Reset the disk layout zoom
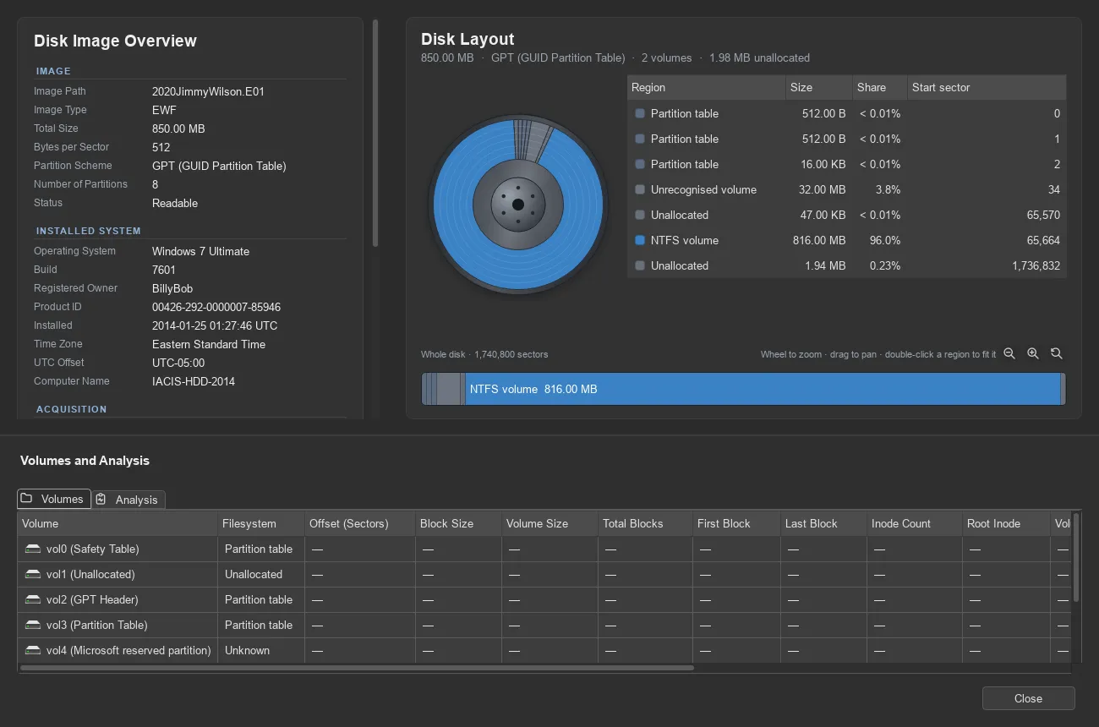The image size is (1099, 727). point(1057,354)
